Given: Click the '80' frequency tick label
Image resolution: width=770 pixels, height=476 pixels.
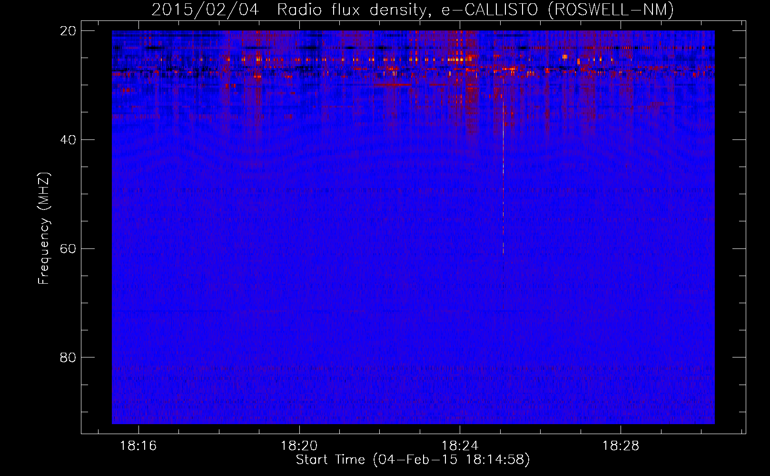Looking at the screenshot, I should (69, 357).
